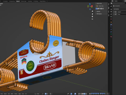The width and height of the screenshot is (126, 95).
Task: Switch to the Scripting workspace tab
Action: pyautogui.click(x=30, y=1)
